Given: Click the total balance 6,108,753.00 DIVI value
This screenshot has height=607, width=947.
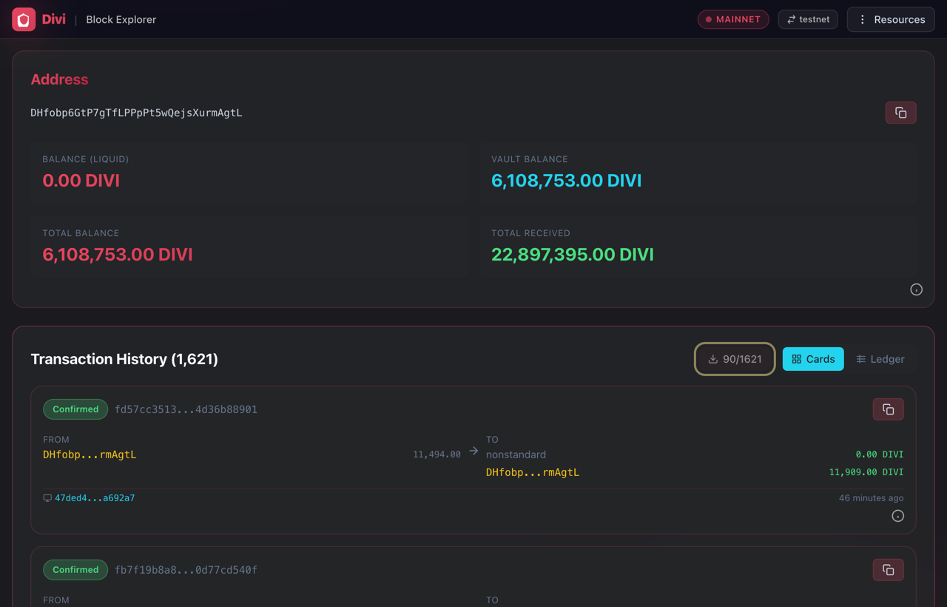Looking at the screenshot, I should [x=118, y=255].
